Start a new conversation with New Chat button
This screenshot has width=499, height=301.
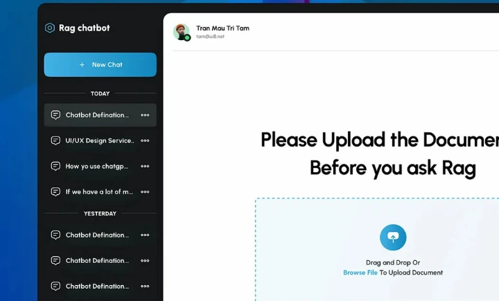coord(100,64)
